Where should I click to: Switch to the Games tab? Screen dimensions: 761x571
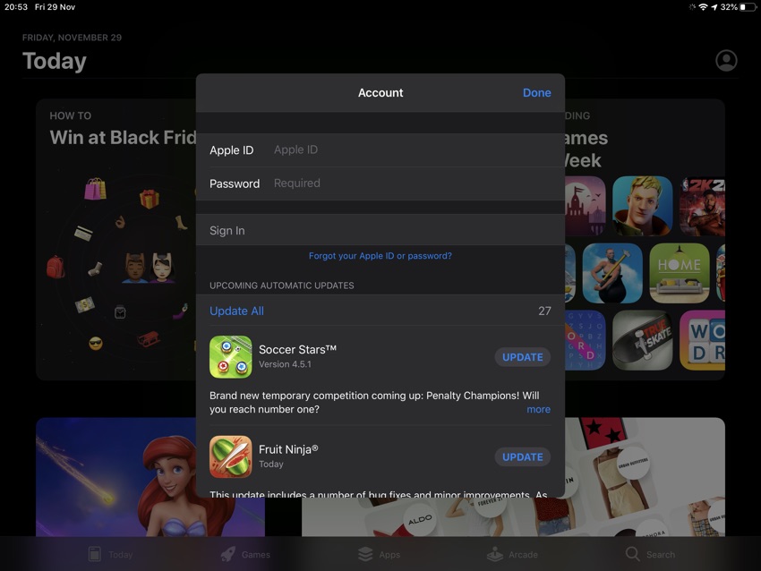245,554
